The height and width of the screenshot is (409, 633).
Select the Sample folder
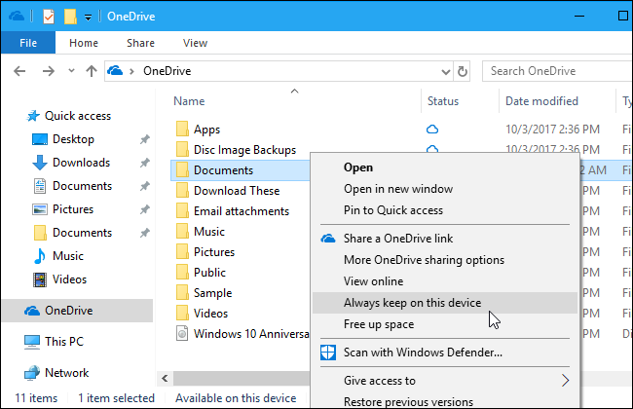pyautogui.click(x=212, y=293)
